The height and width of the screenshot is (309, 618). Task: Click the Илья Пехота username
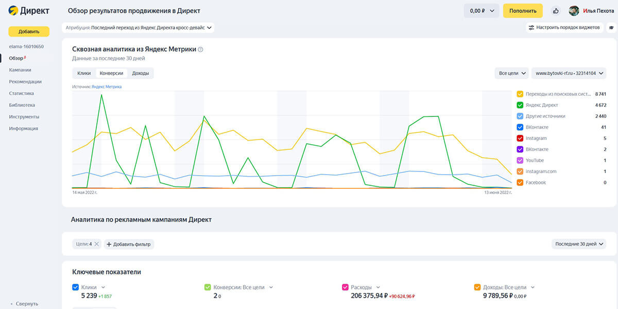pos(598,11)
